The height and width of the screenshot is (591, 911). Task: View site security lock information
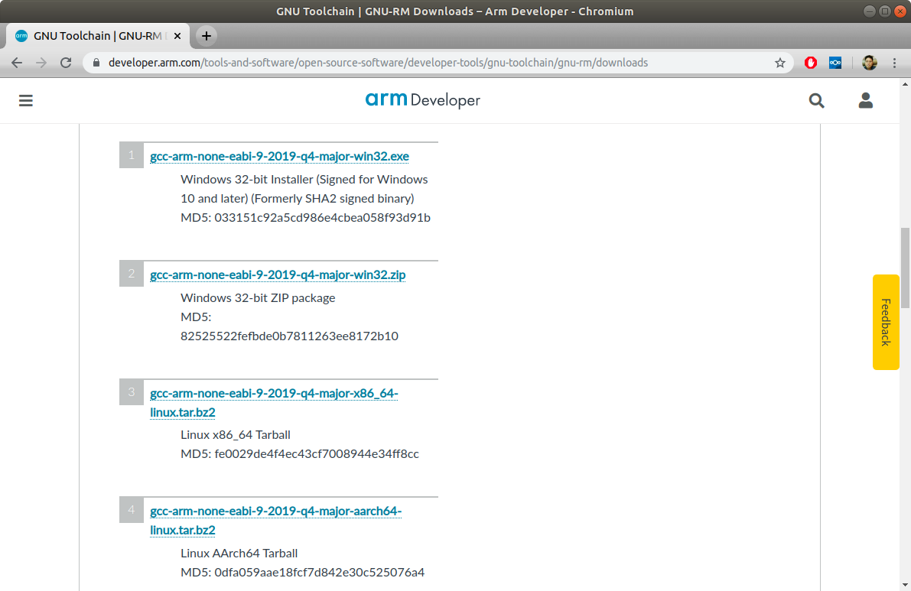point(96,63)
